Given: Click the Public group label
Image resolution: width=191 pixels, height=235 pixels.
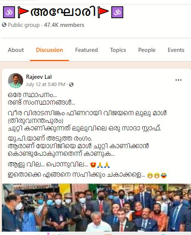Looking at the screenshot, I should (x=23, y=25).
